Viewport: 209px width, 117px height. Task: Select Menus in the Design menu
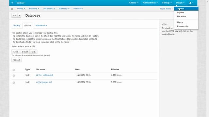(x=186, y=22)
